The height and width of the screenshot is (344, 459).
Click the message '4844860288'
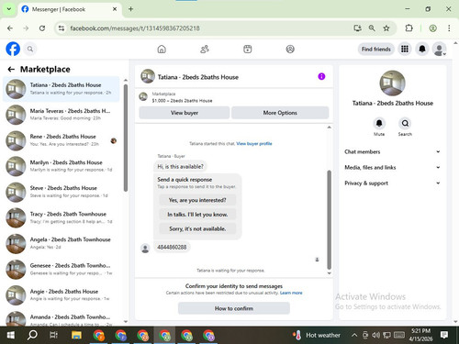[x=172, y=247]
